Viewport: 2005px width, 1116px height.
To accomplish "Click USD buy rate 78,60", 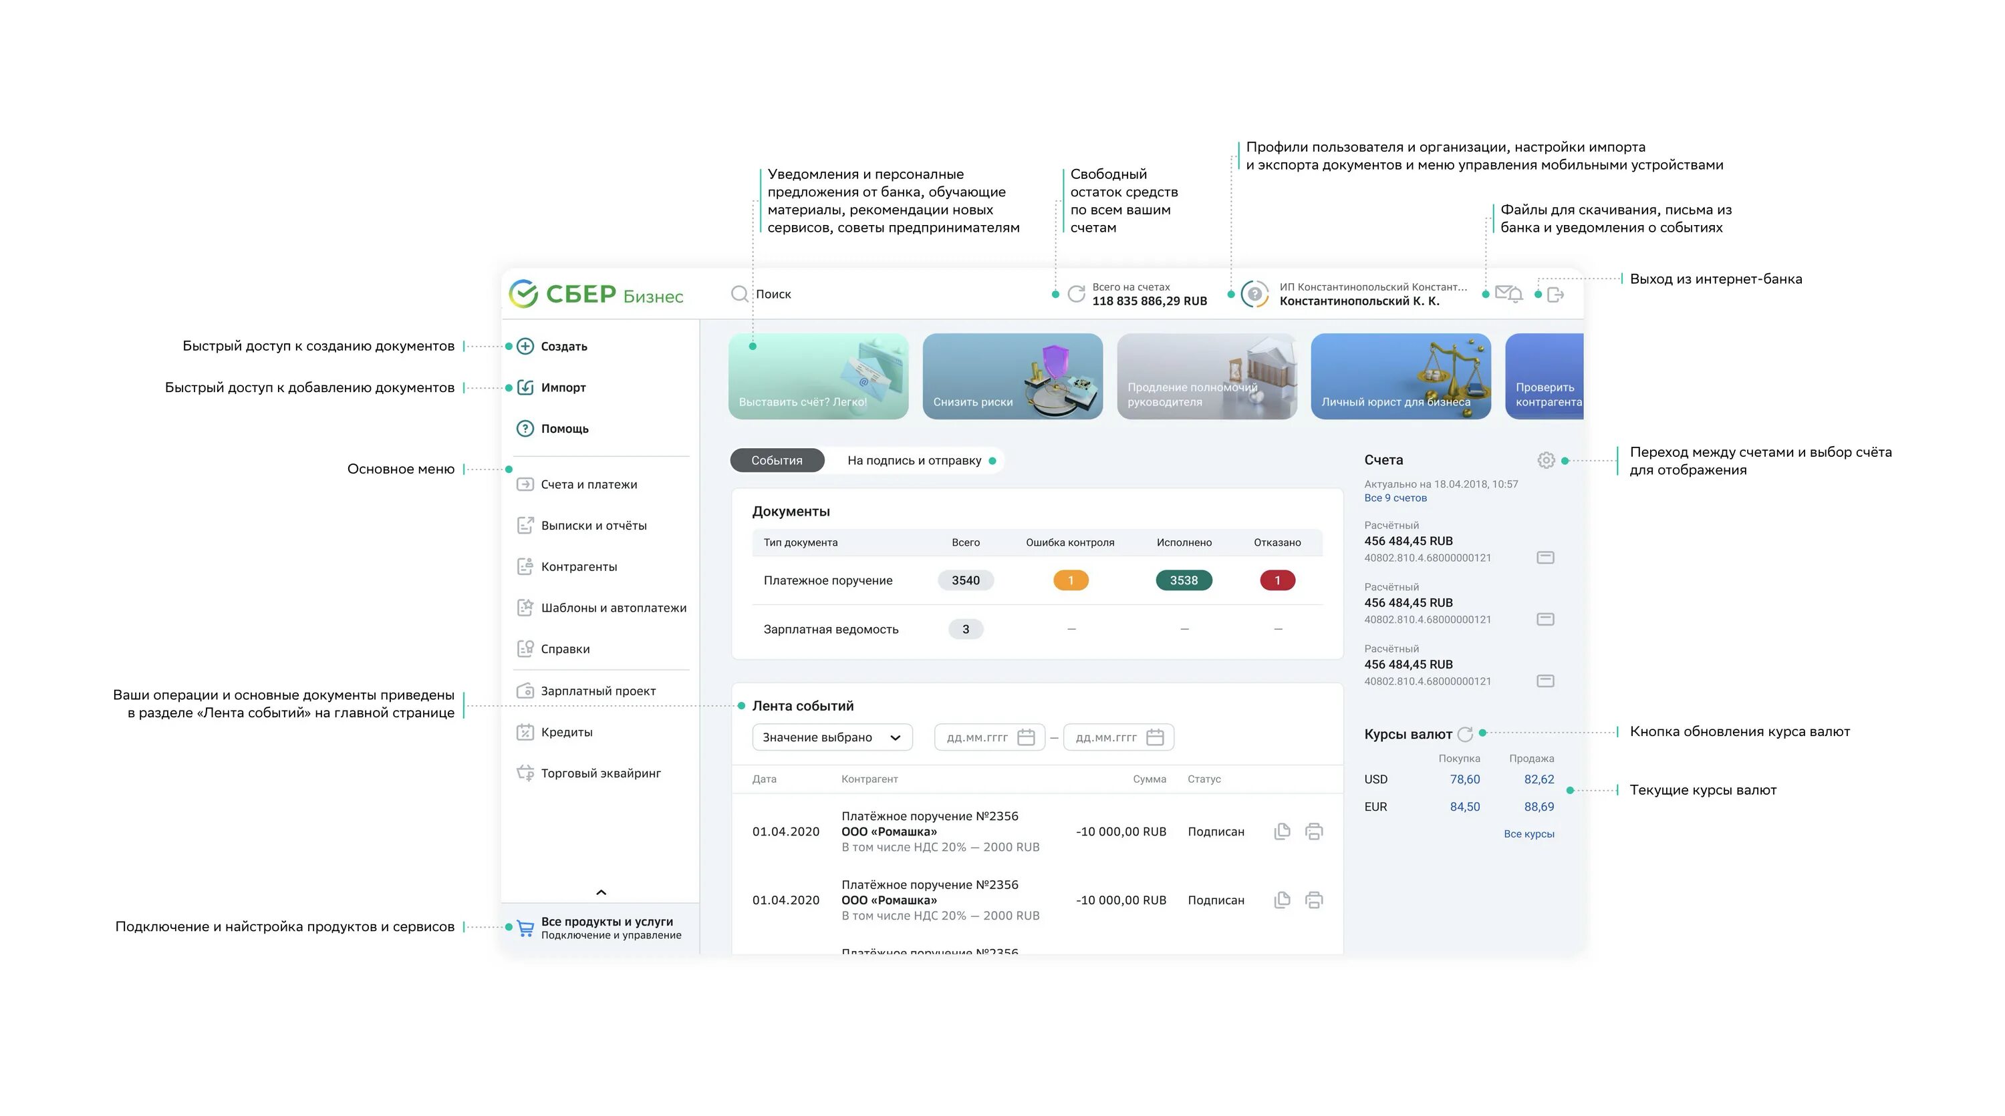I will [1465, 779].
